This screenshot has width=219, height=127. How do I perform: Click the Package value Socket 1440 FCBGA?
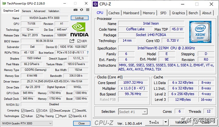point(151,35)
